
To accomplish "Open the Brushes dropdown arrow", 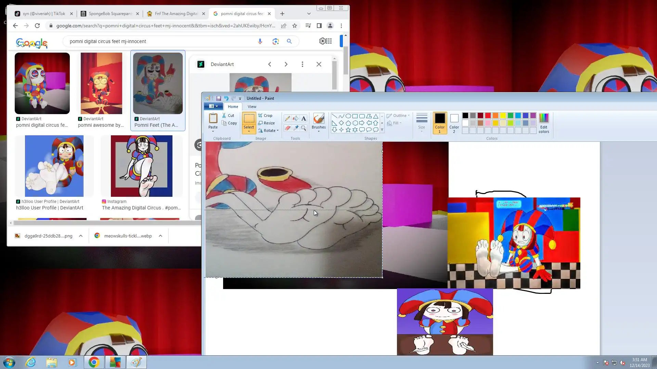I will click(x=319, y=132).
